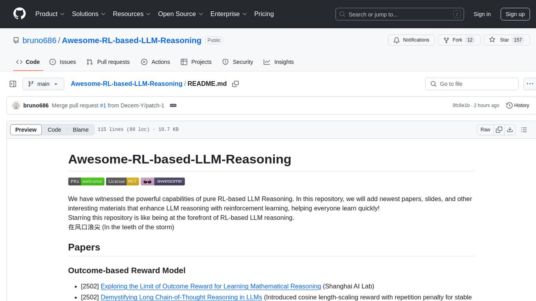The width and height of the screenshot is (536, 301).
Task: Download the raw file
Action: [510, 130]
